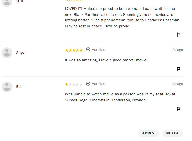Image resolution: width=192 pixels, height=141 pixels.
Task: Open Angel's user profile name
Action: point(21,53)
